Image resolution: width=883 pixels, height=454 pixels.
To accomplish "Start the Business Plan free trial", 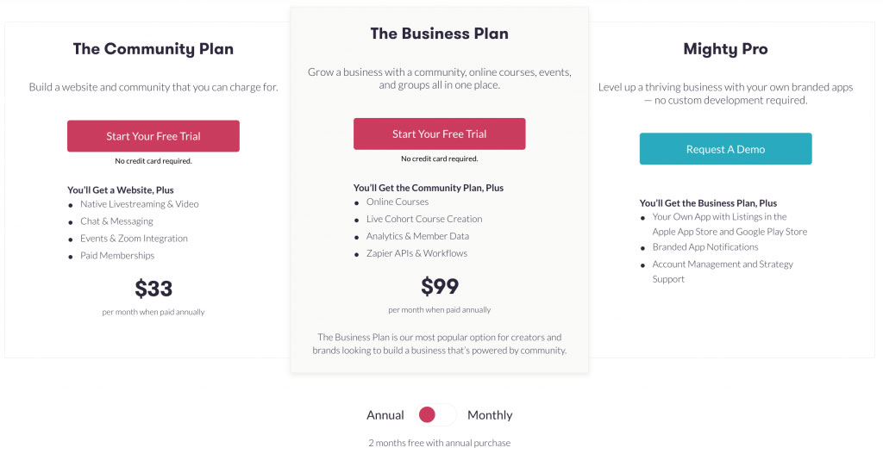I will (439, 134).
